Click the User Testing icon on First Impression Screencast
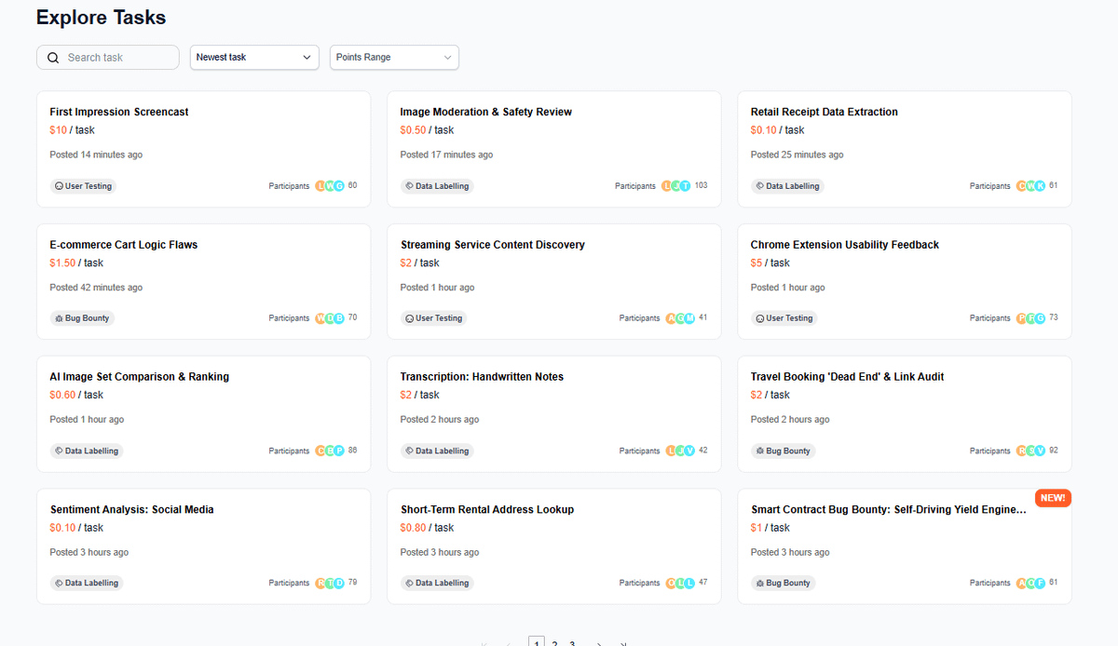This screenshot has height=646, width=1118. 60,185
